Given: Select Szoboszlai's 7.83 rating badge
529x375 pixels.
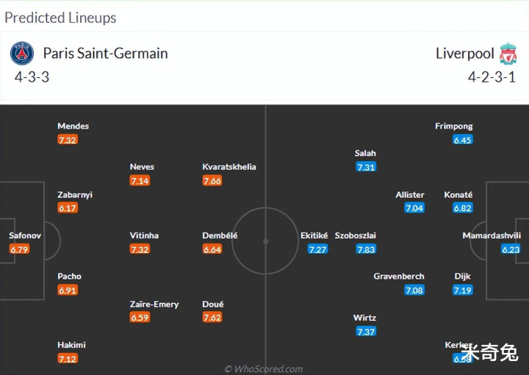Looking at the screenshot, I should 366,249.
